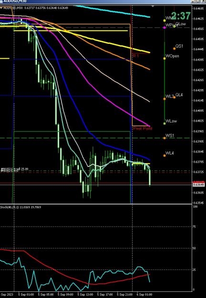Select the sell 25.00 order line label
This screenshot has height=298, width=206.
click(x=15, y=169)
